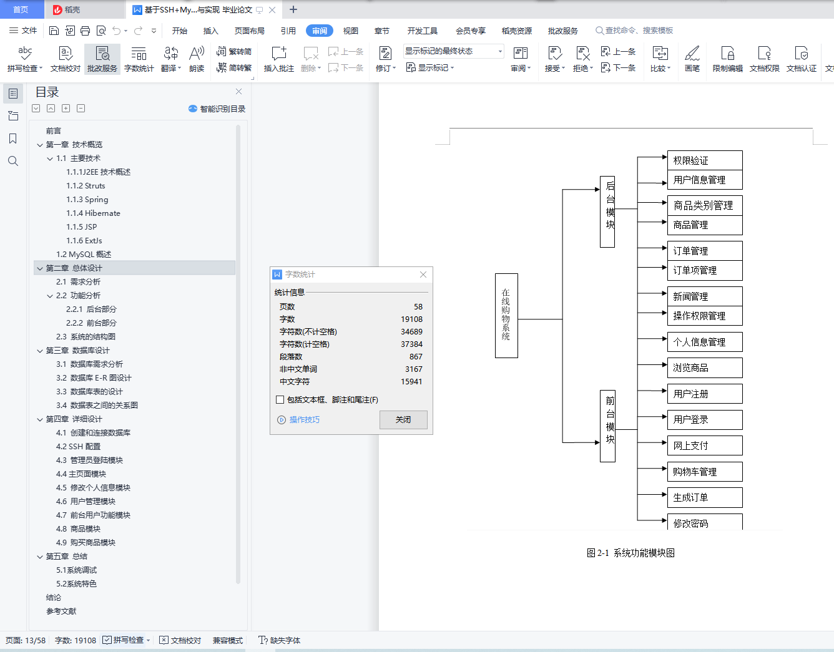Open the outline panel icon in sidebar
Viewport: 834px width, 652px height.
coord(12,94)
